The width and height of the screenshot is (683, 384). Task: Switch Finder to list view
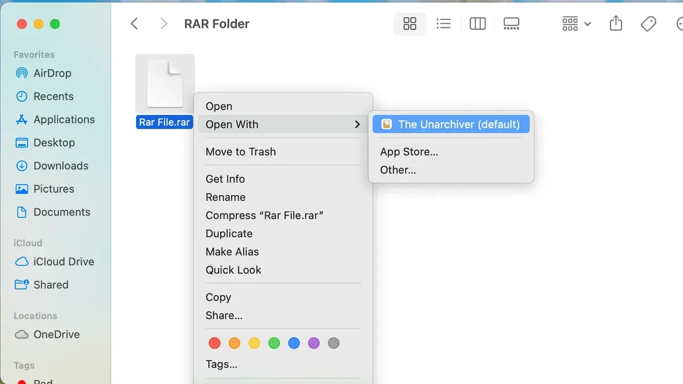(443, 23)
